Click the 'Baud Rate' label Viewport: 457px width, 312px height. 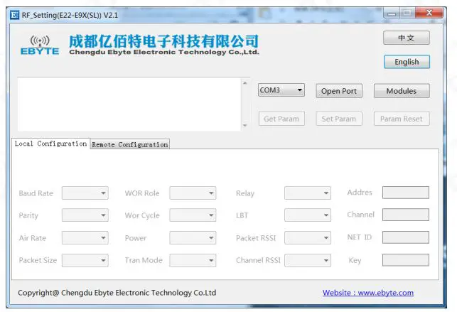pos(36,193)
